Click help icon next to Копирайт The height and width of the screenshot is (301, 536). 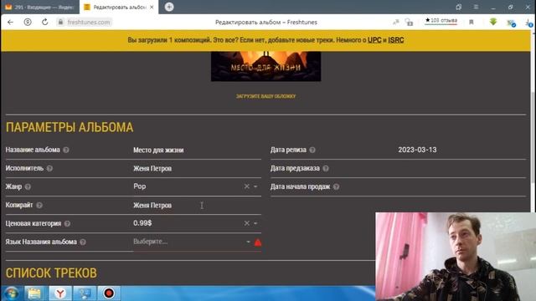(x=39, y=205)
